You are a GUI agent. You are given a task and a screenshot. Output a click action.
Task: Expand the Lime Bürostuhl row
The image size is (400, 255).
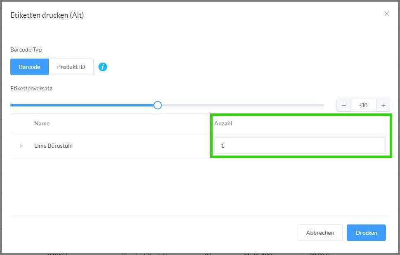[x=21, y=146]
